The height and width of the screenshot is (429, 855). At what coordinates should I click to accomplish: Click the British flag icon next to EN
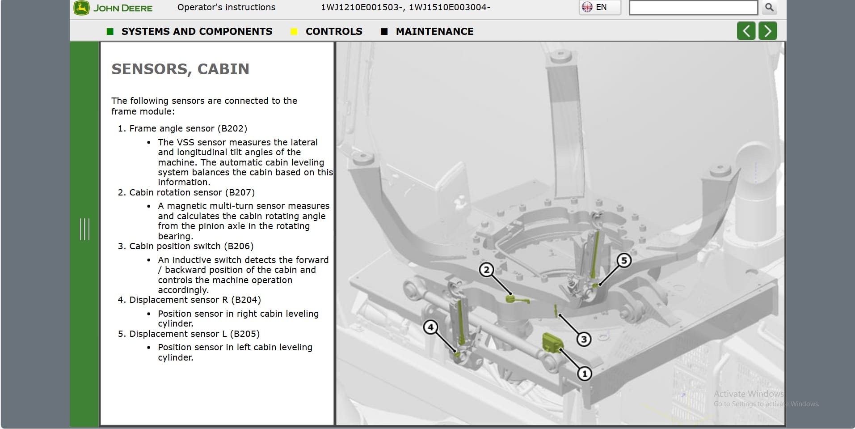pyautogui.click(x=588, y=7)
